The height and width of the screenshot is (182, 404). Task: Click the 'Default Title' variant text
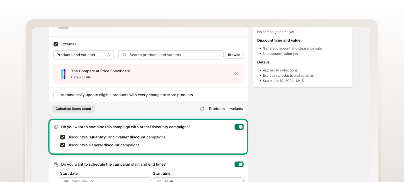pos(81,77)
